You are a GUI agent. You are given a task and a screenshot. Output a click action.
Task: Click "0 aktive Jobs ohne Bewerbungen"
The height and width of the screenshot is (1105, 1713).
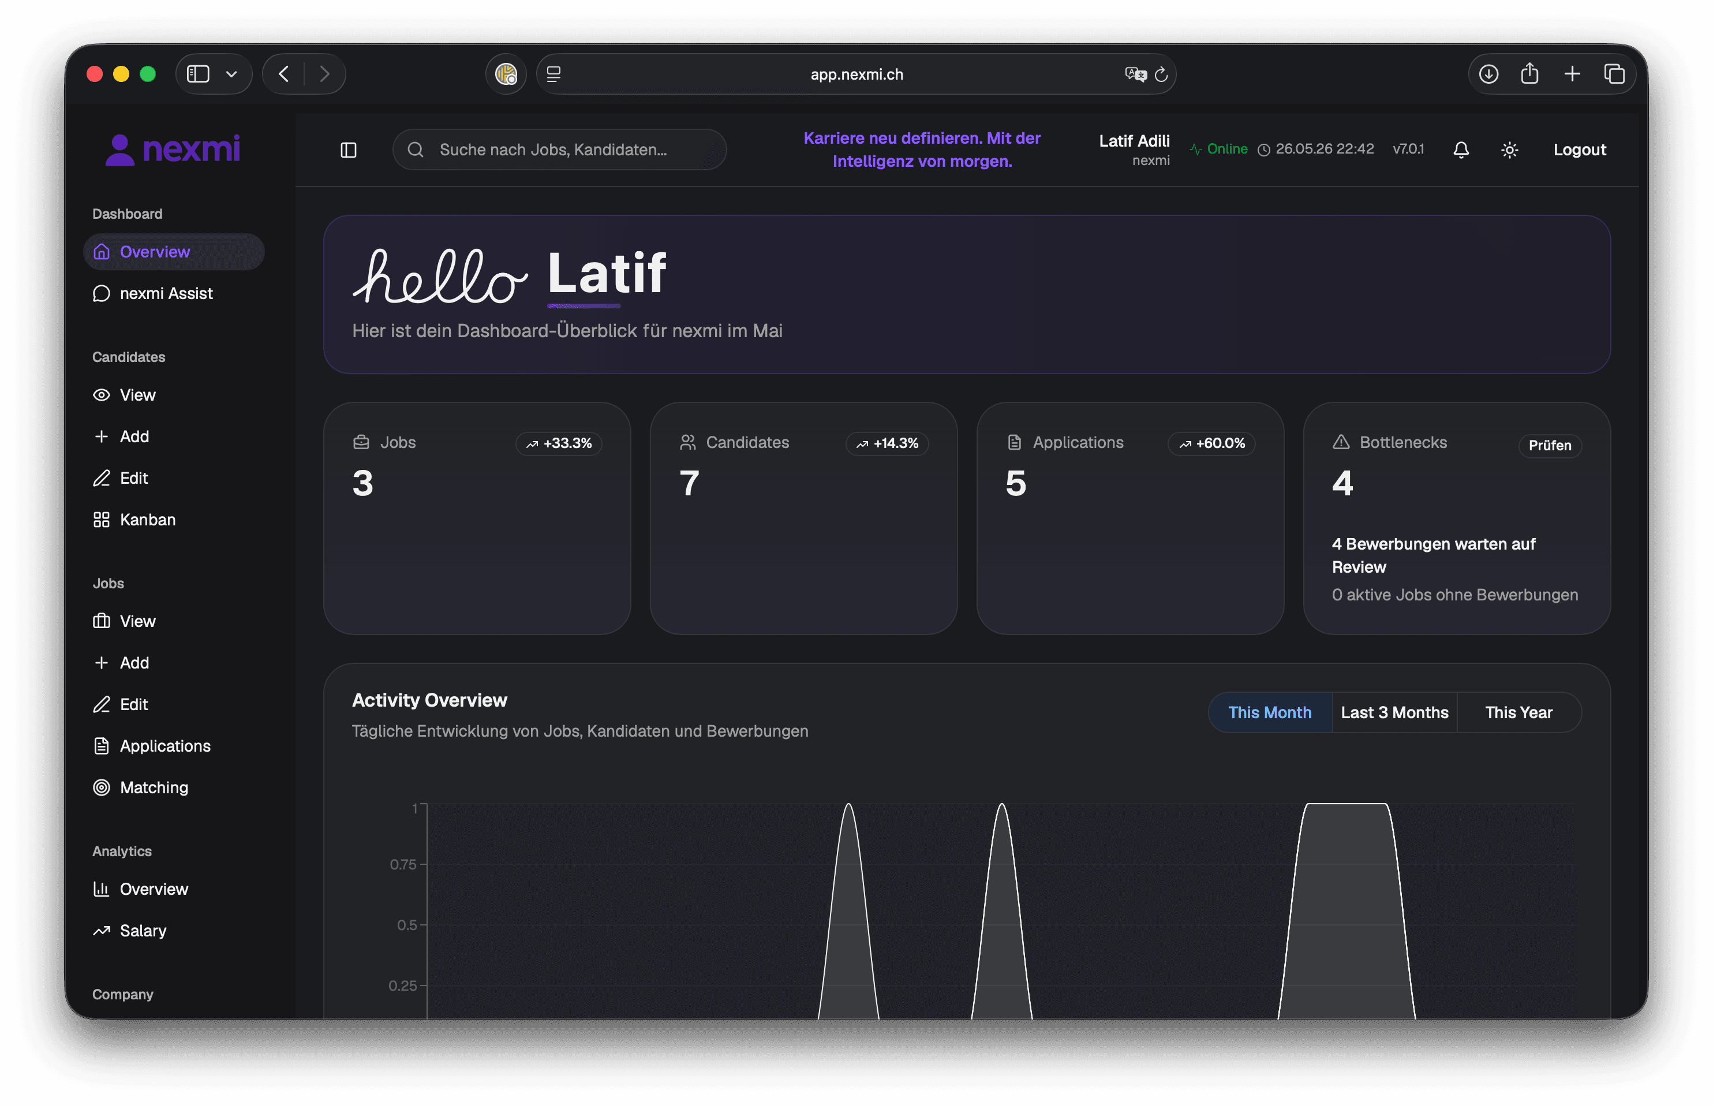(1455, 595)
